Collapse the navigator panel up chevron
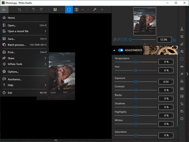This screenshot has height=142, width=189. pyautogui.click(x=145, y=44)
